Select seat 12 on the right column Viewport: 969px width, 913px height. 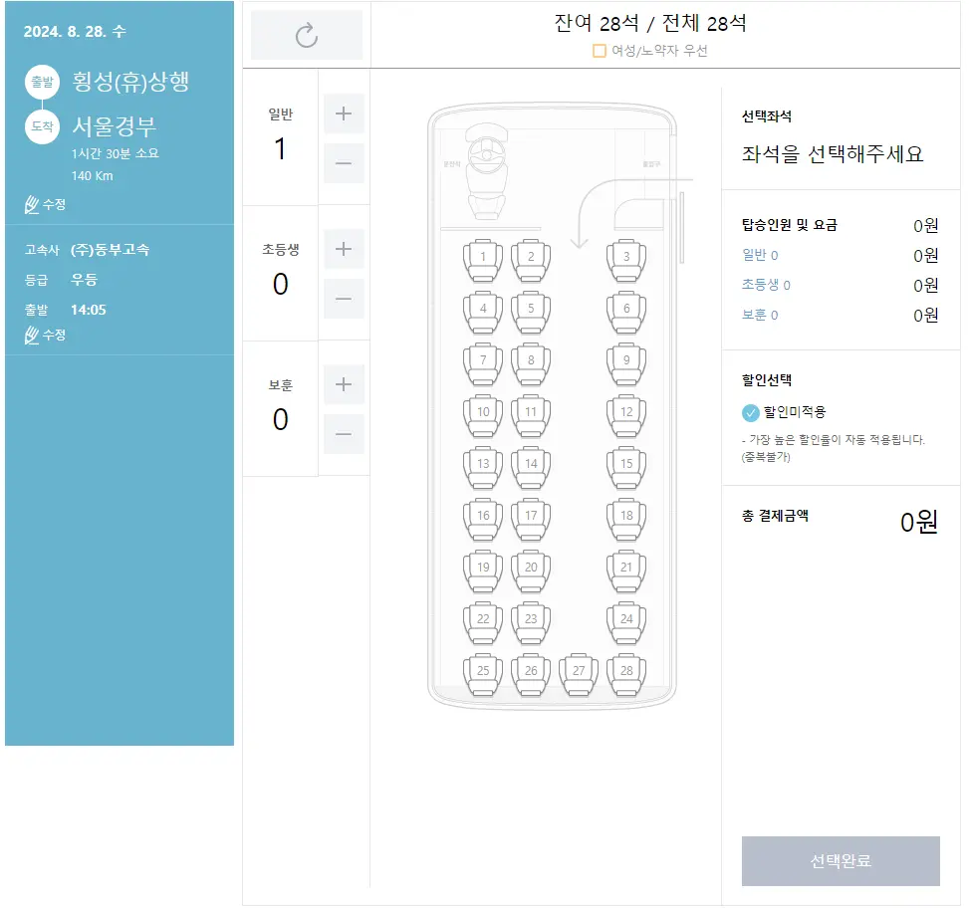626,414
